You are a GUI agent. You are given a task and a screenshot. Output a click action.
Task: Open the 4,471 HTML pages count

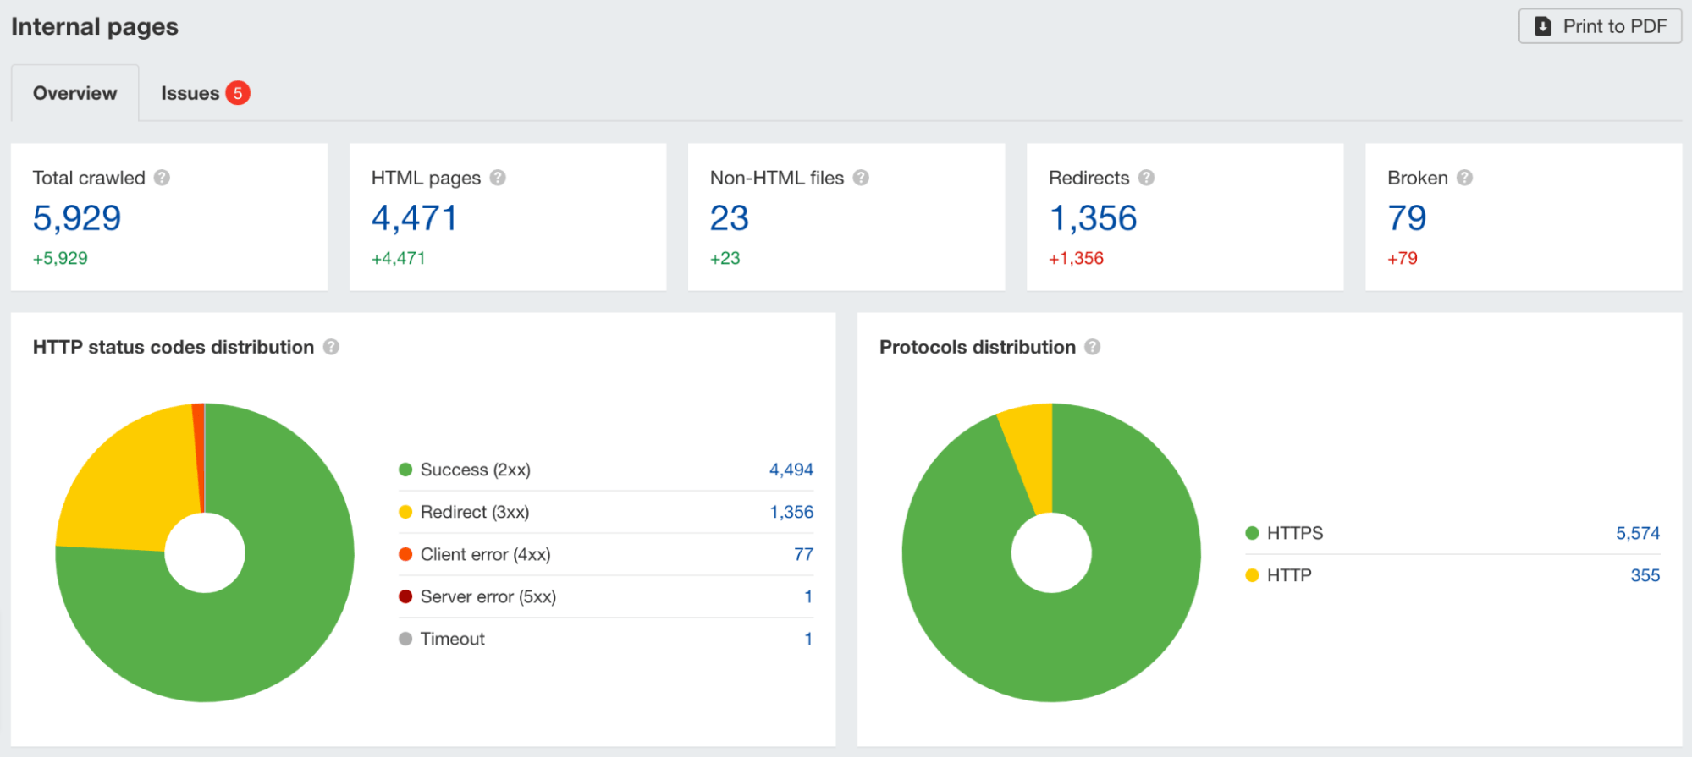pos(415,218)
